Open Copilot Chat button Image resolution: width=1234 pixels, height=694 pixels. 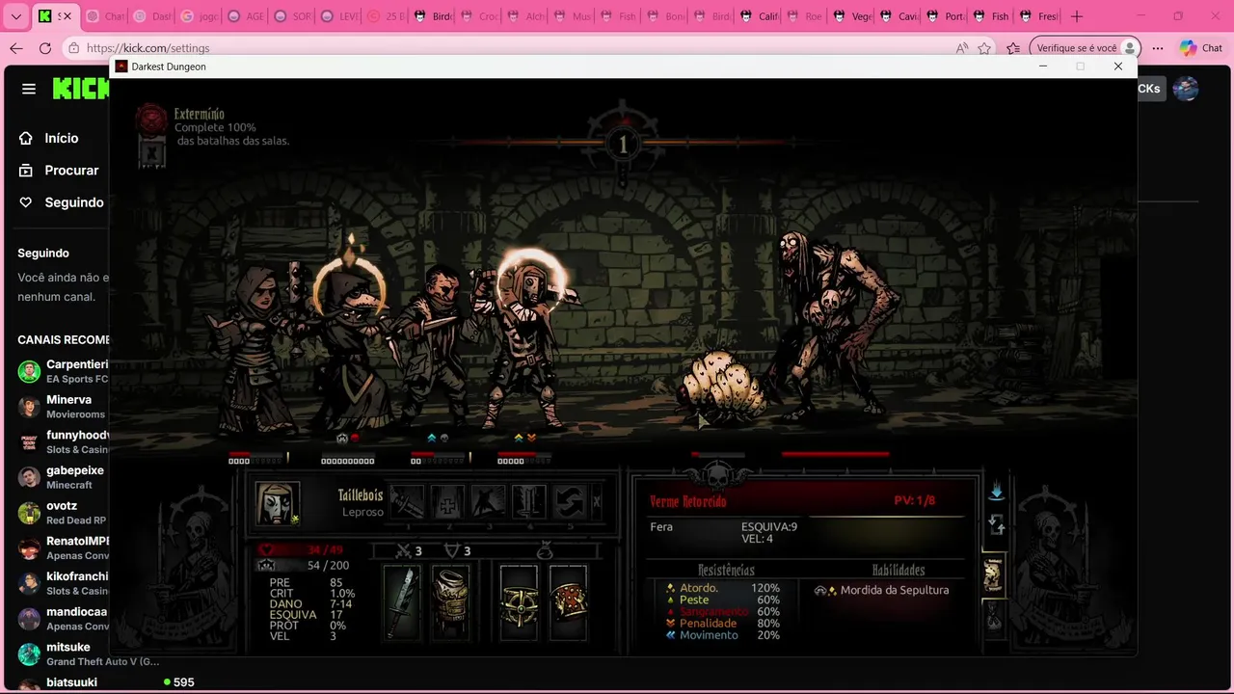pyautogui.click(x=1200, y=47)
